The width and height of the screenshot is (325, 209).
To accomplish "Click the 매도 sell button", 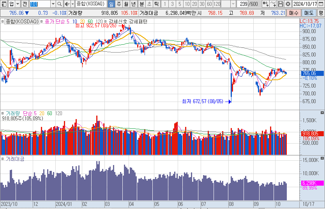I will (x=309, y=13).
